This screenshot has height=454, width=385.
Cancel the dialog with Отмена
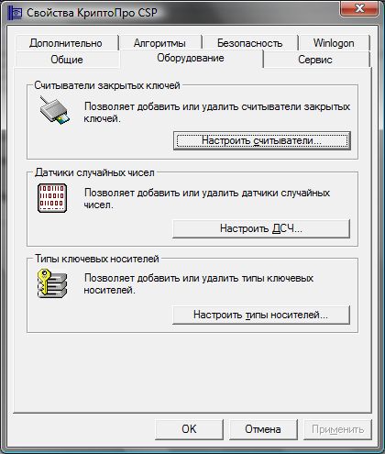(263, 429)
